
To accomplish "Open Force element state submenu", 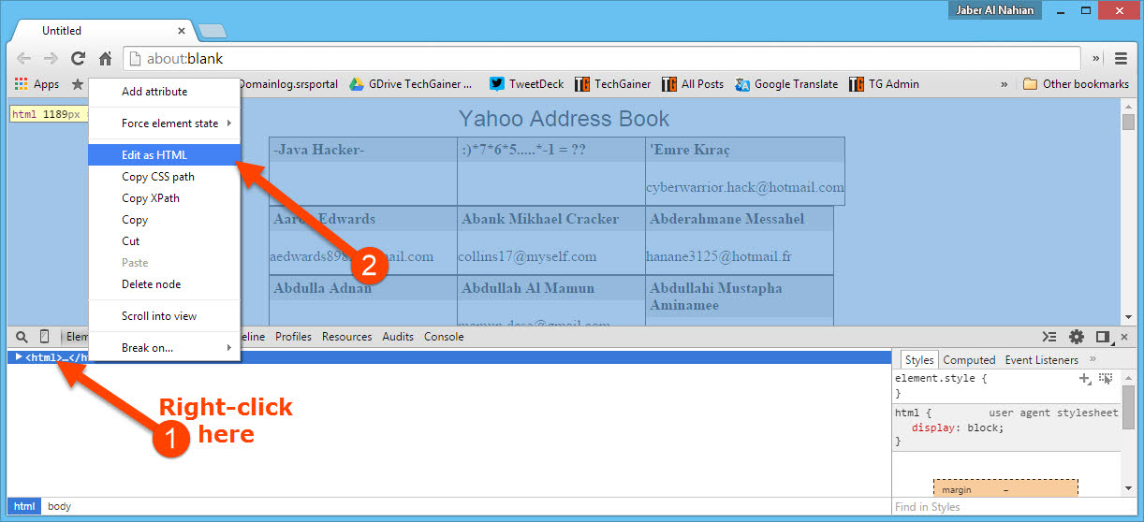I will pos(169,123).
